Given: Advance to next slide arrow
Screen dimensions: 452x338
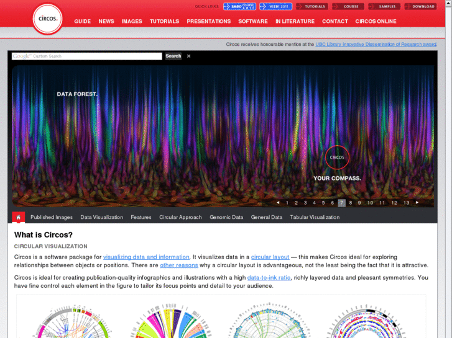Looking at the screenshot, I should pyautogui.click(x=417, y=203).
